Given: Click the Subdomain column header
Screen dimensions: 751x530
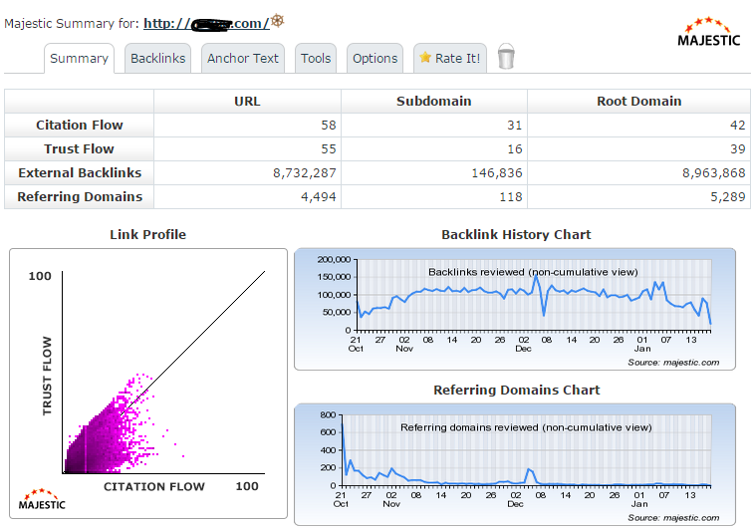Looking at the screenshot, I should tap(434, 101).
